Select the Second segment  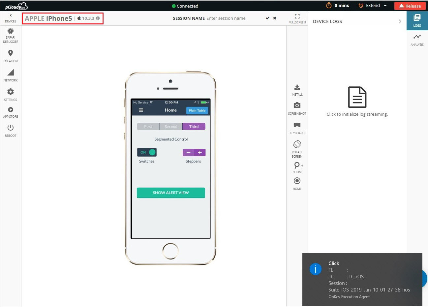171,127
